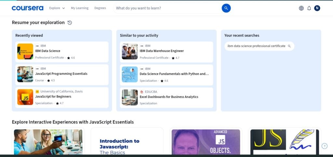Click the UC Davis logo on JavaScript for Beginners card
This screenshot has width=333, height=157.
(37, 91)
